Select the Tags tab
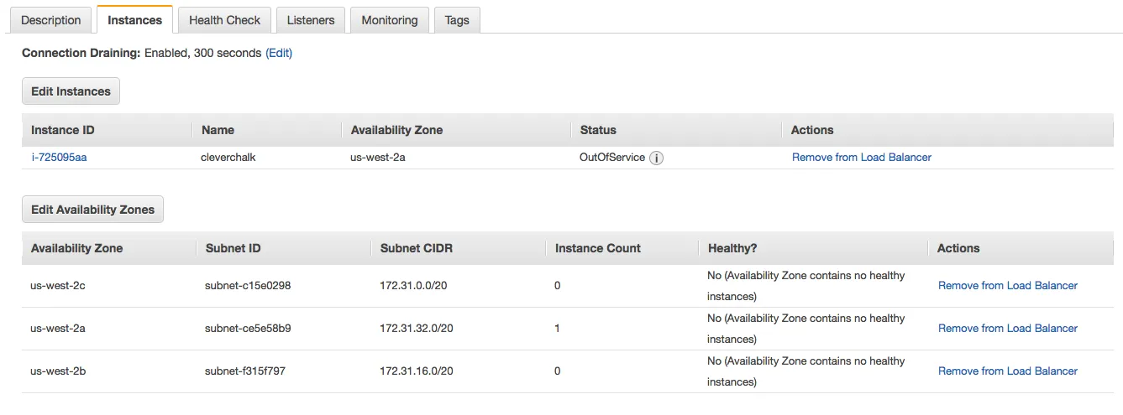Viewport: 1123px width, 415px height. [x=457, y=20]
